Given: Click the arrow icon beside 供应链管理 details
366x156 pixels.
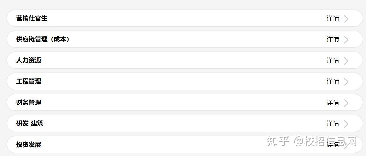Looking at the screenshot, I should [x=346, y=40].
